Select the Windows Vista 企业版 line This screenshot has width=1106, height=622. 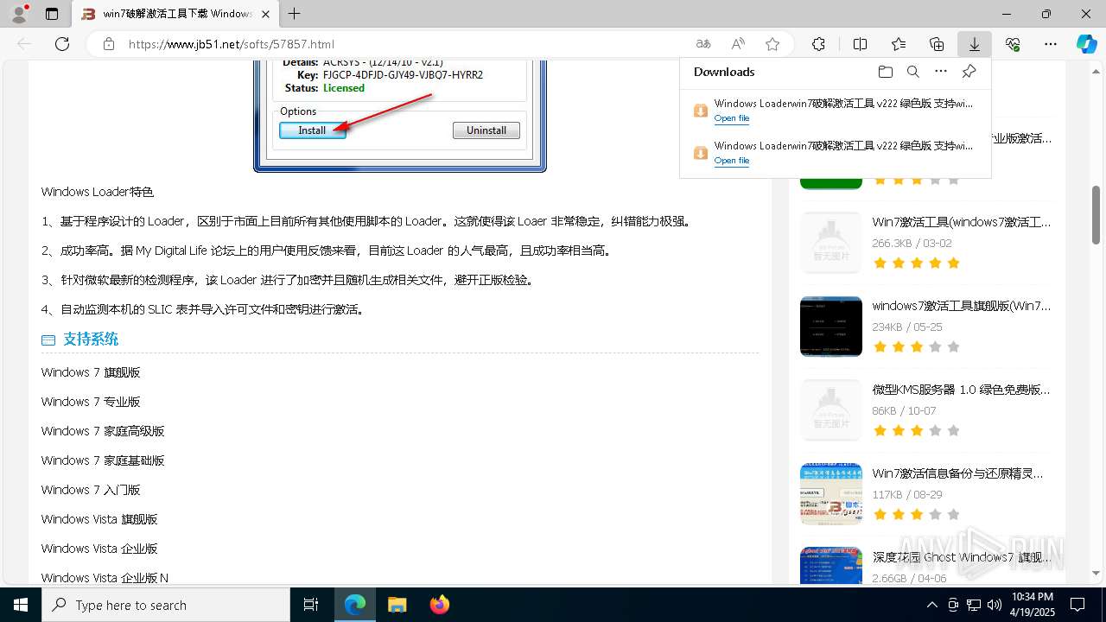pos(99,549)
